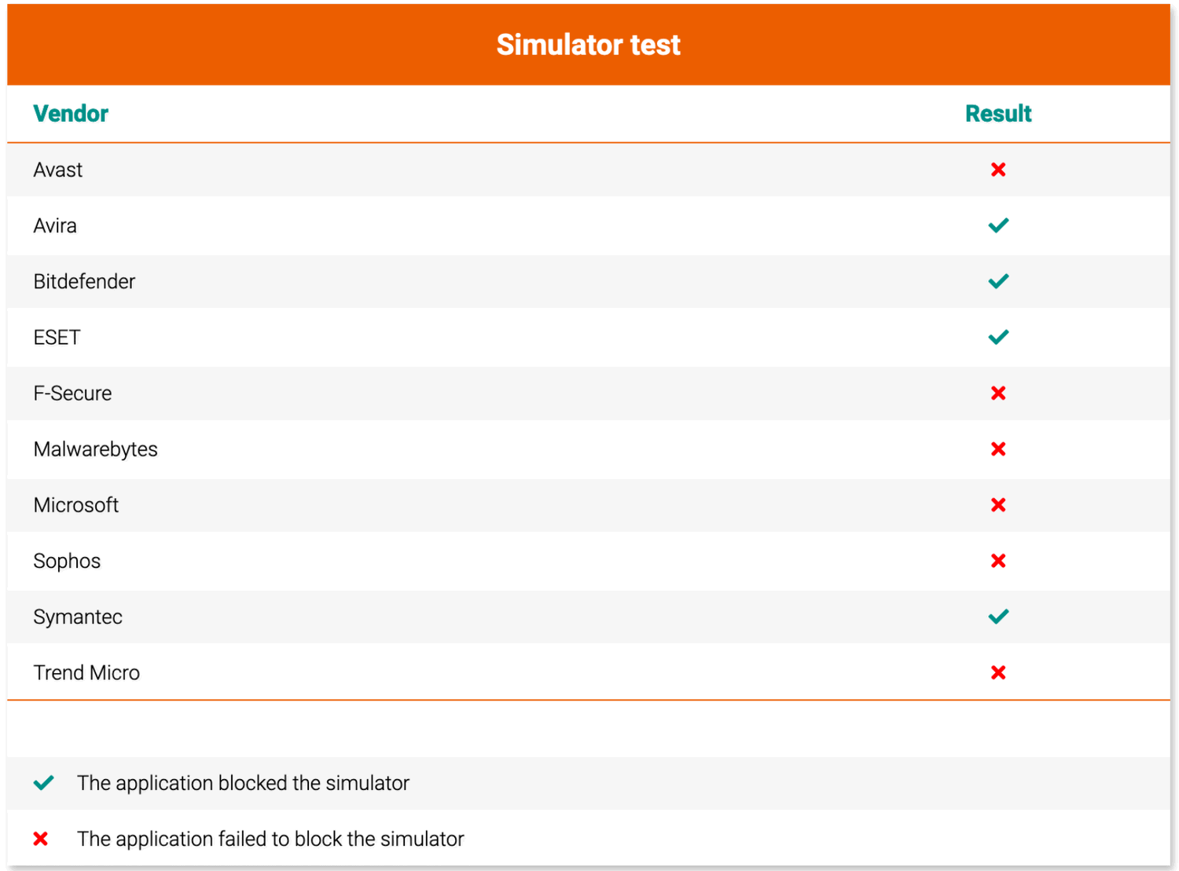Click the Sophos failed result icon

click(998, 561)
